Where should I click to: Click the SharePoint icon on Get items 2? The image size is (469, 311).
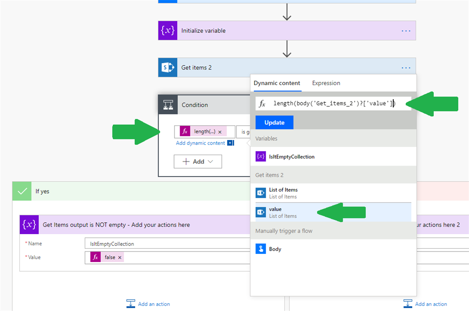click(167, 66)
